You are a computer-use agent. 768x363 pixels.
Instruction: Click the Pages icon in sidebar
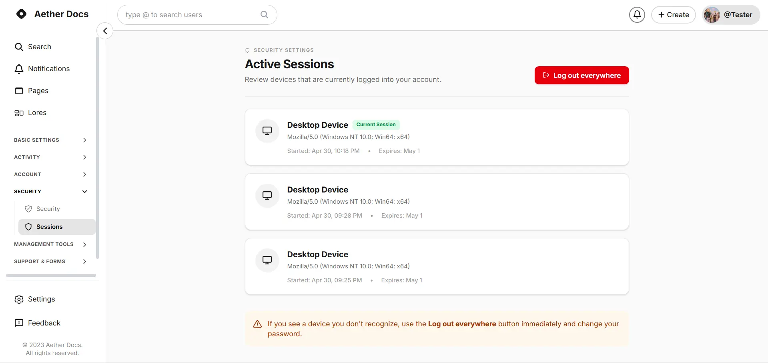[19, 91]
